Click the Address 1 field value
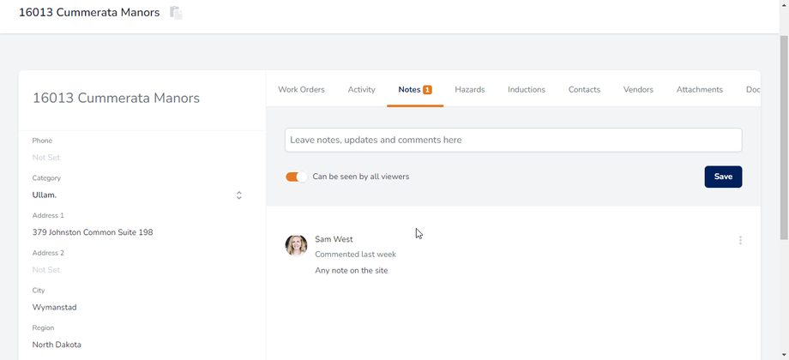Screen dimensions: 789x360 [93, 232]
